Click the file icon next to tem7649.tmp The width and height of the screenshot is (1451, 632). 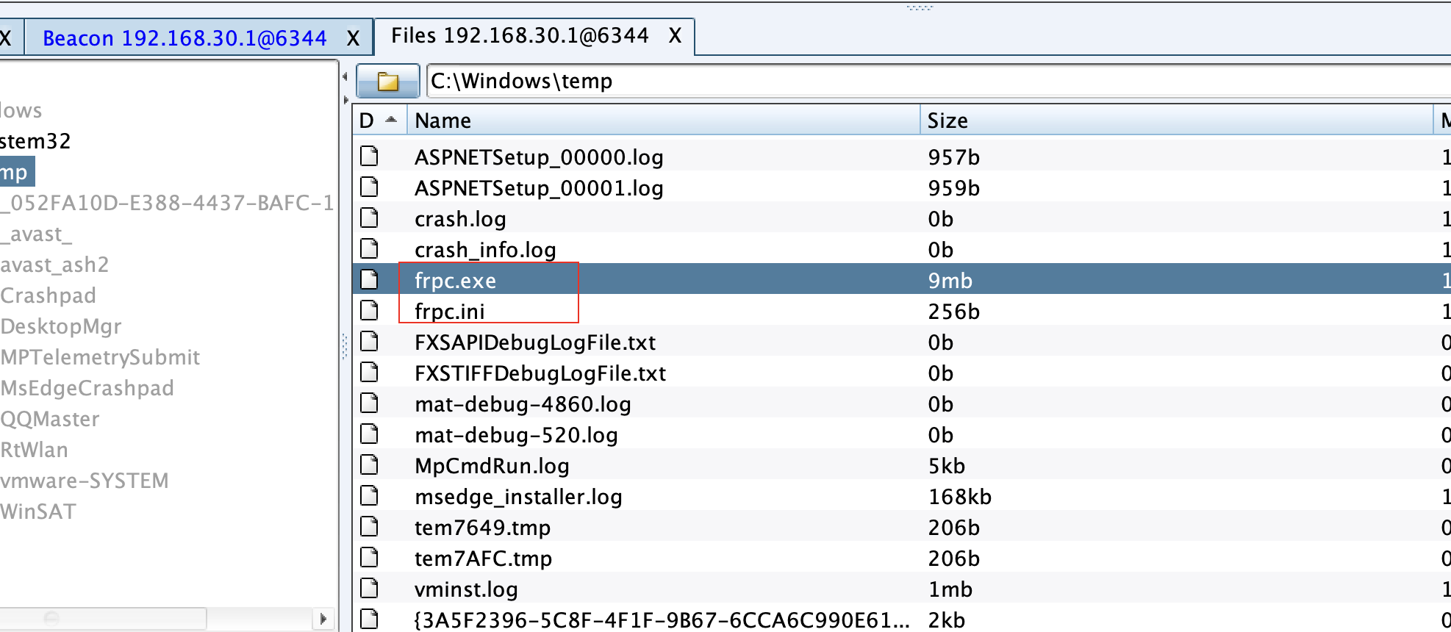(x=369, y=527)
